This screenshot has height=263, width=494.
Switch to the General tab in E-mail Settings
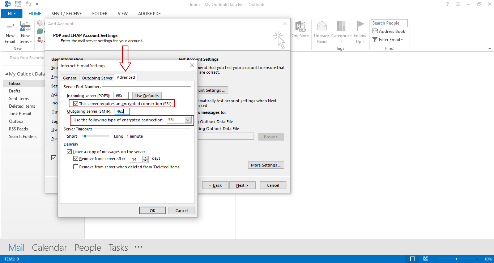coord(70,78)
